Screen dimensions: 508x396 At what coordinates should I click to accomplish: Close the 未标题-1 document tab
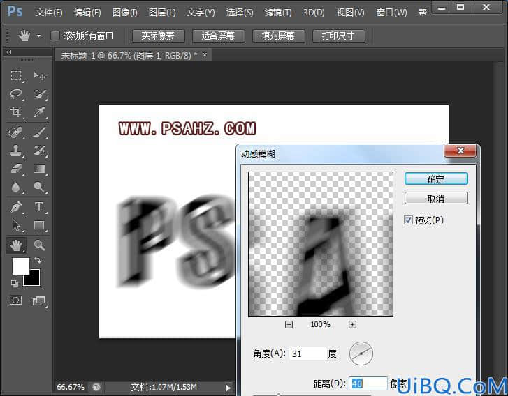coord(205,55)
